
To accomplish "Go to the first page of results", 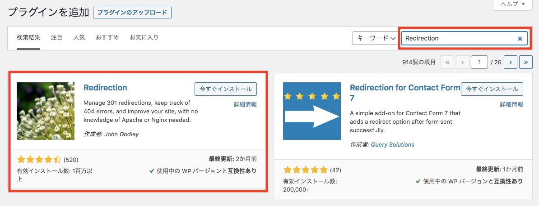I will point(447,62).
